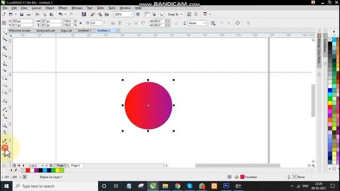The image size is (340, 191).
Task: Click the Export icon in the toolbar
Action: [100, 14]
